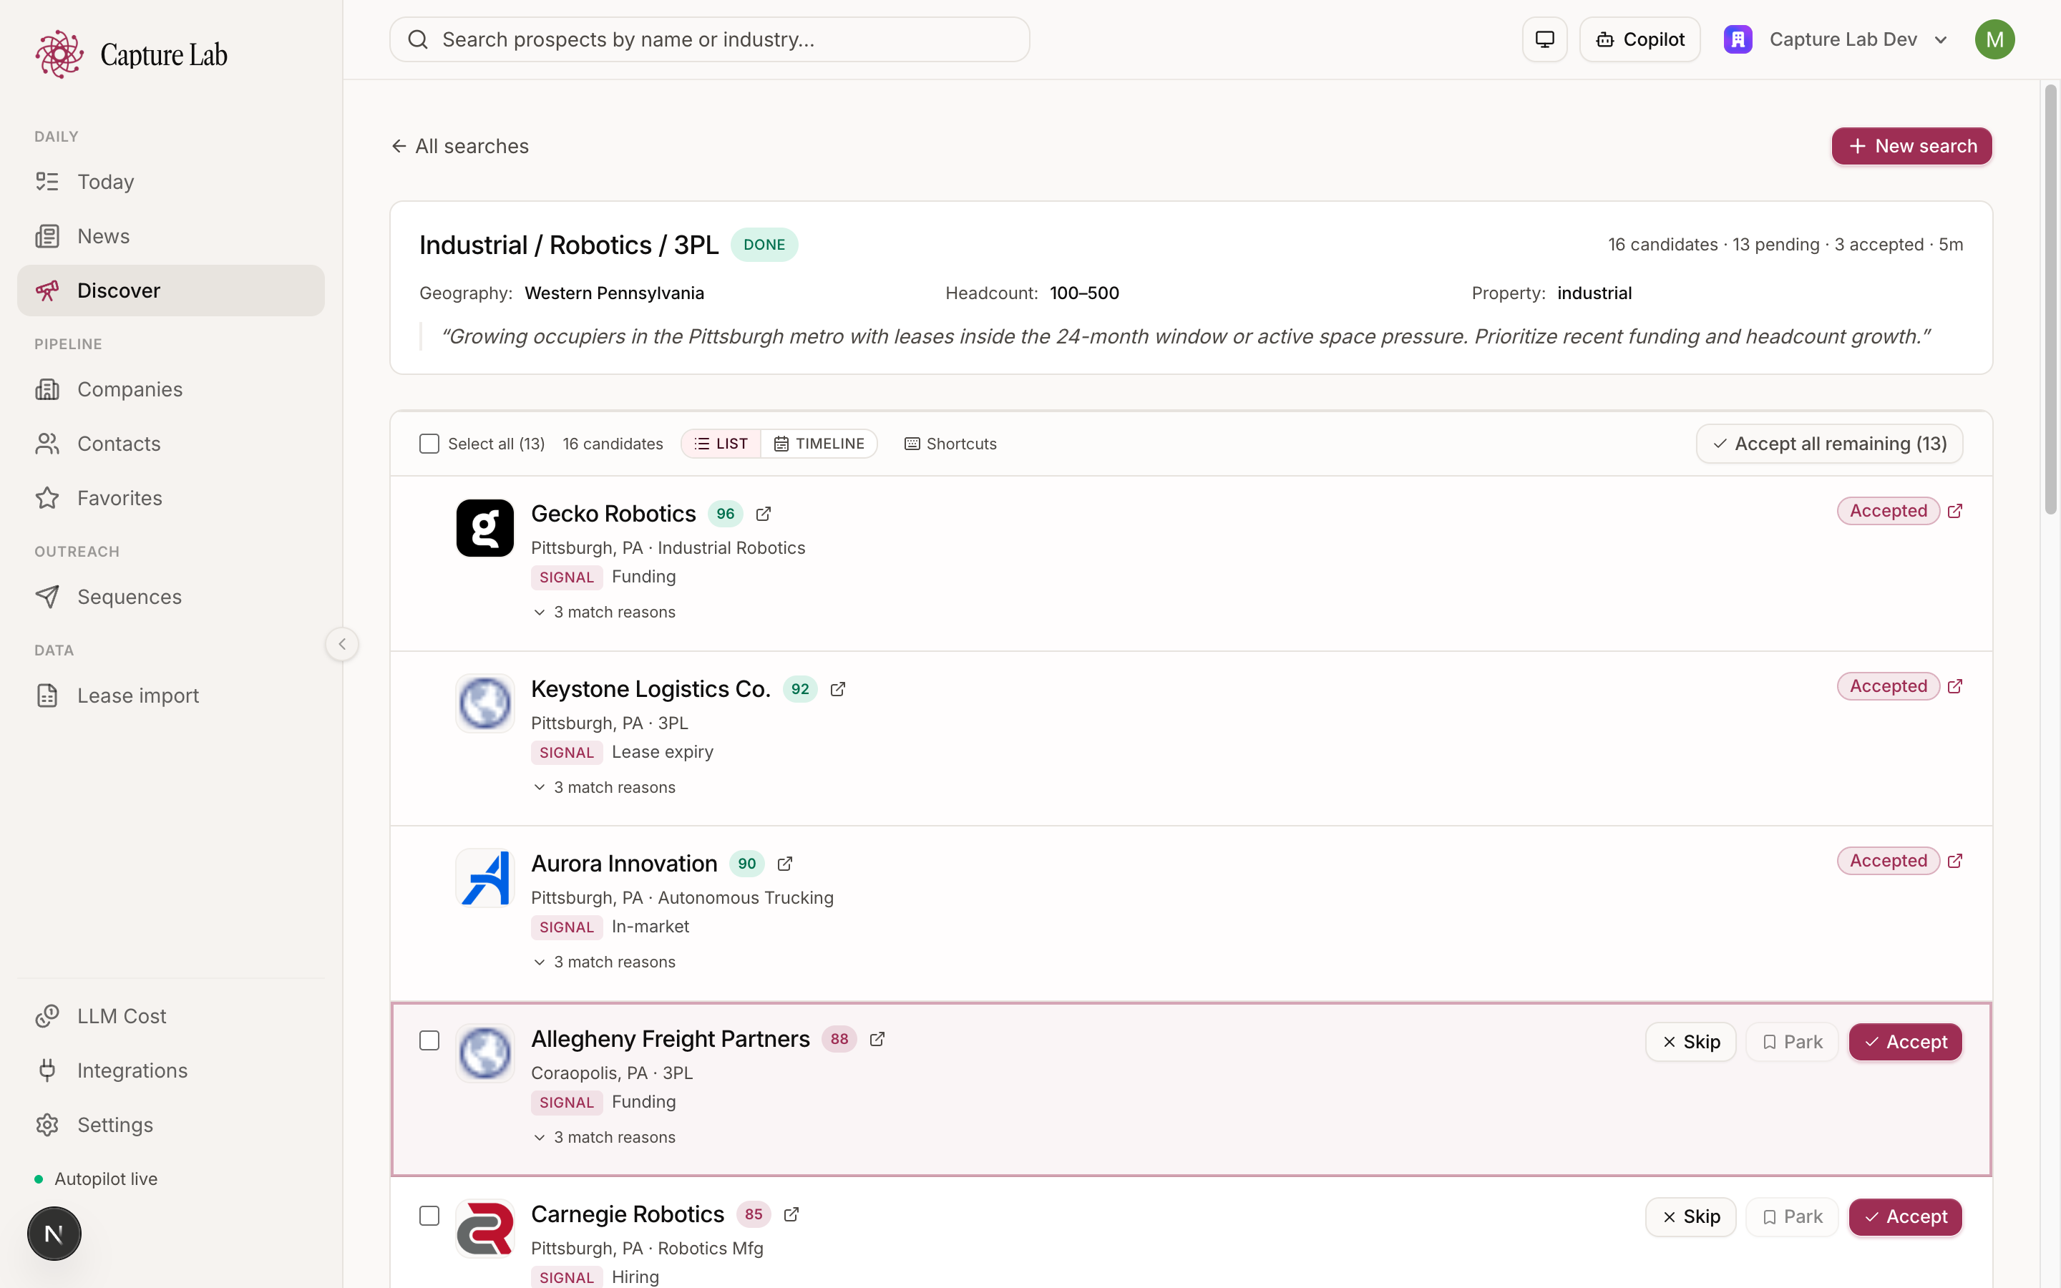Switch to the LIST view

(x=721, y=444)
